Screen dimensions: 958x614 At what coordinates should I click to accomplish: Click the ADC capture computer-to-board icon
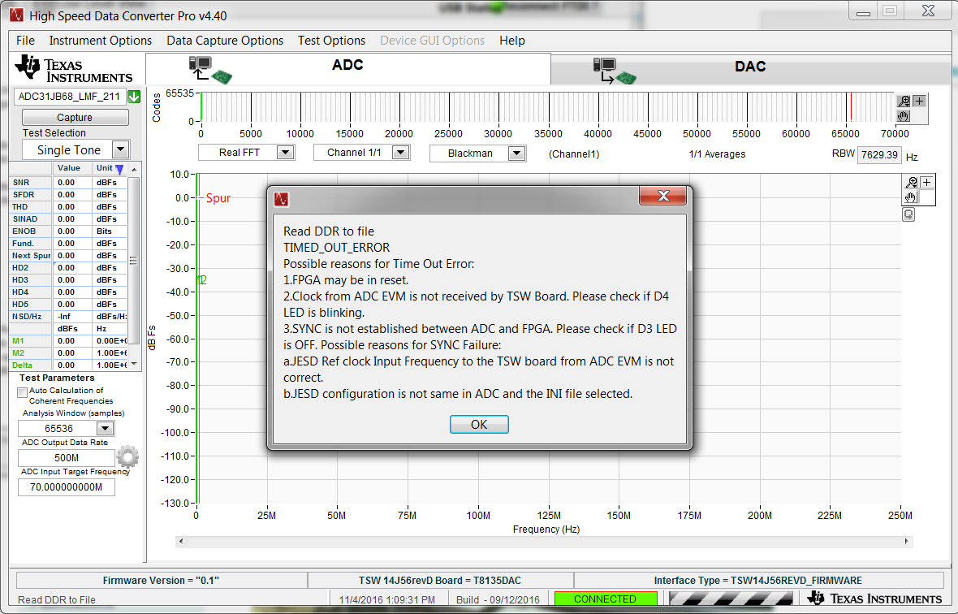tap(209, 69)
